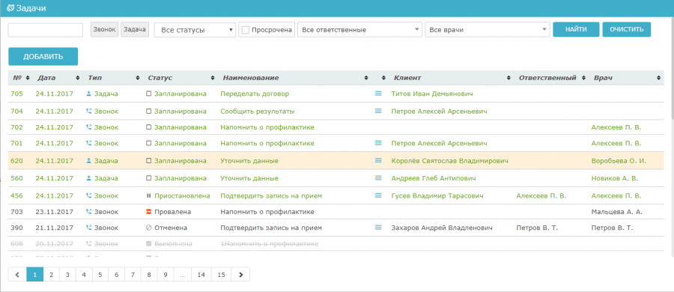Select doctor Воробьева О. И. cell
674x292 pixels.
(619, 161)
